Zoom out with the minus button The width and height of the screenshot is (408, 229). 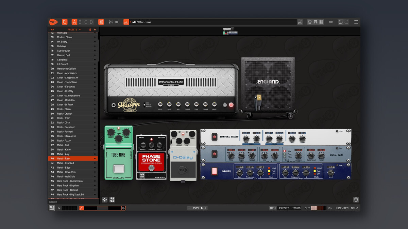(189, 208)
